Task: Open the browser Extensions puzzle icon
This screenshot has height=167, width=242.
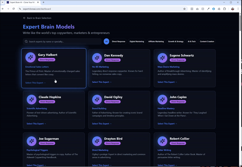Action: point(224,9)
